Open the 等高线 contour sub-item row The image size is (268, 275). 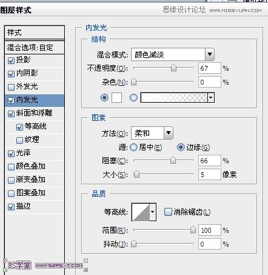click(35, 127)
